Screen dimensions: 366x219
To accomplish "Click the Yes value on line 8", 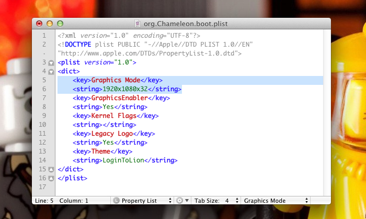I will [x=108, y=107].
